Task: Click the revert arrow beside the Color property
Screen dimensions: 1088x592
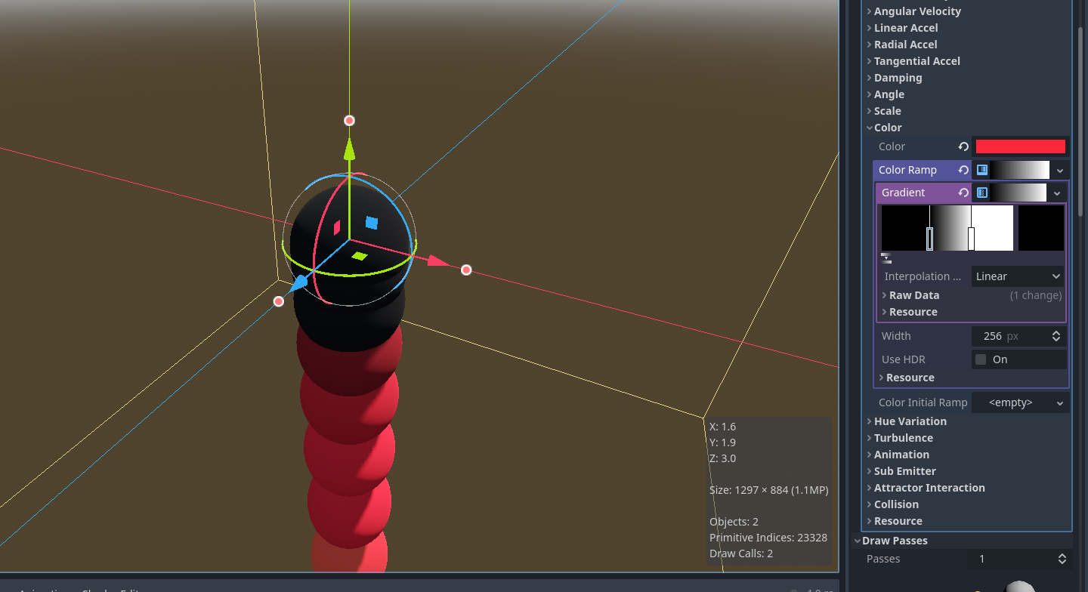Action: (963, 146)
